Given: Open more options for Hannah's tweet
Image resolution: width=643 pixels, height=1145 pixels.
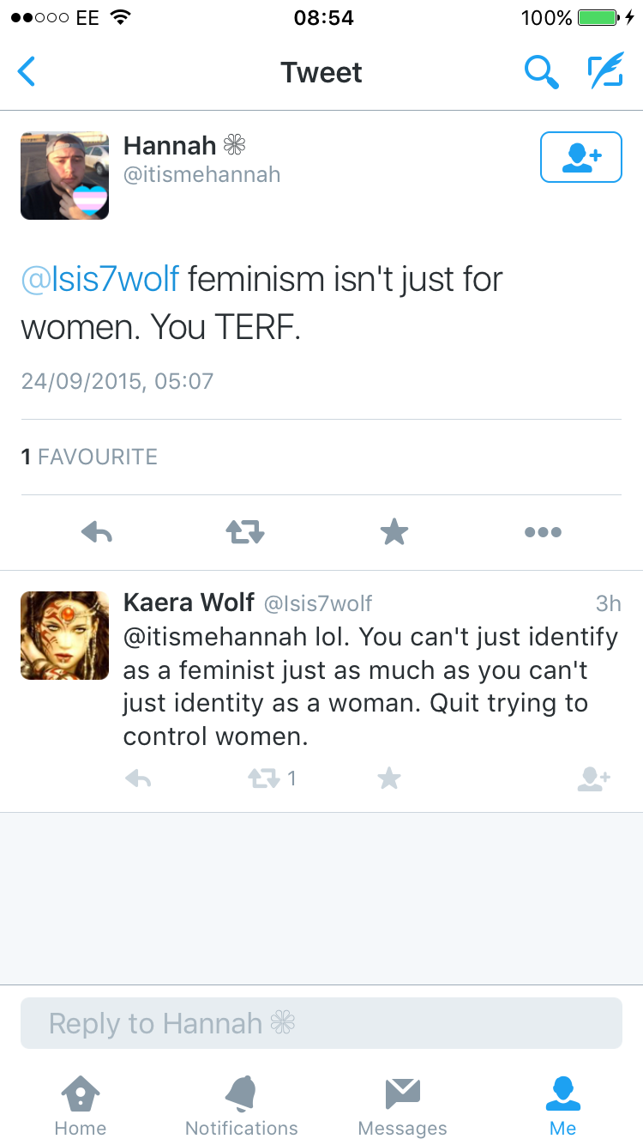Looking at the screenshot, I should pos(543,533).
